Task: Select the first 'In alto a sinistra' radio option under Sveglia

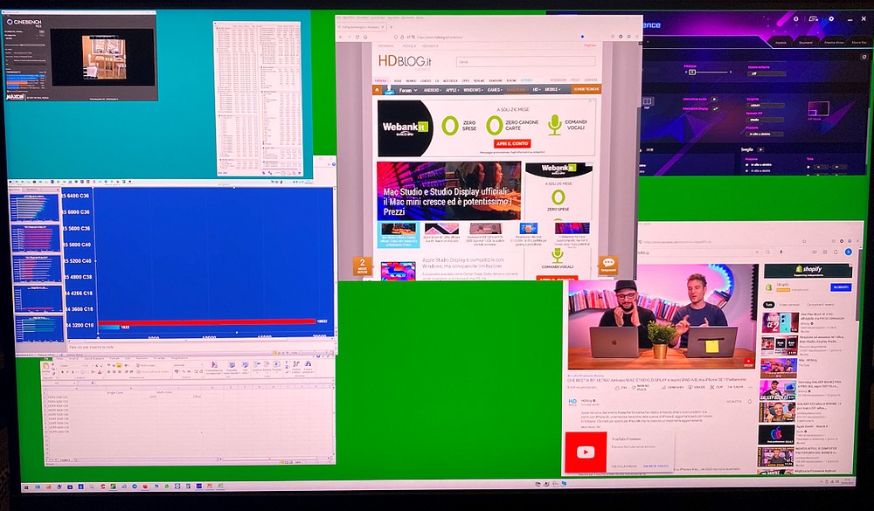Action: pos(746,165)
